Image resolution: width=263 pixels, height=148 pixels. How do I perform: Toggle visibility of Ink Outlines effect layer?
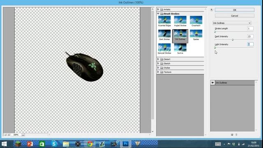tap(212, 83)
